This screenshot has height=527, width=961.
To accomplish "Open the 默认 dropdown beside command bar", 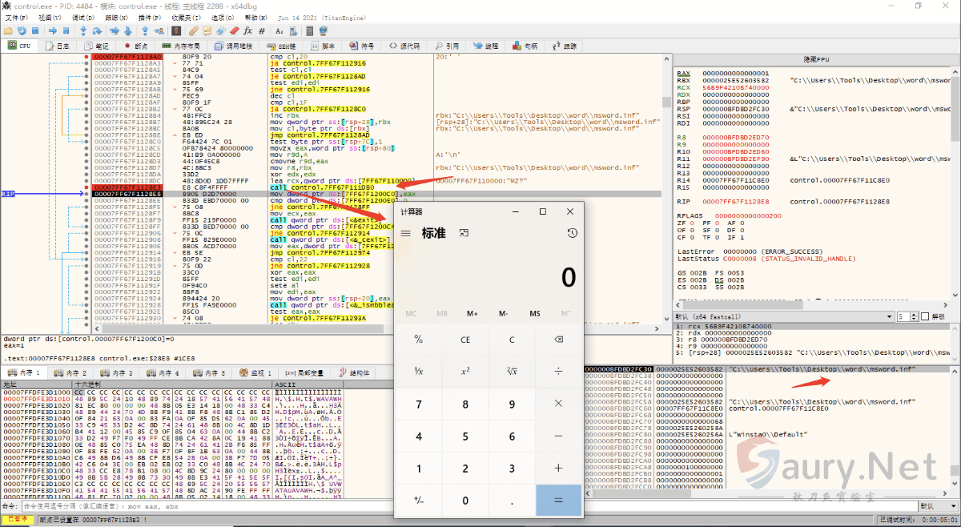I will [x=937, y=506].
